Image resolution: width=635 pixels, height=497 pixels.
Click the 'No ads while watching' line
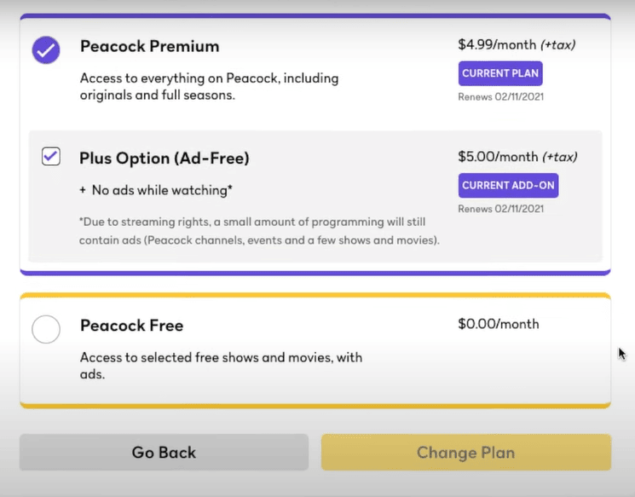pyautogui.click(x=156, y=190)
